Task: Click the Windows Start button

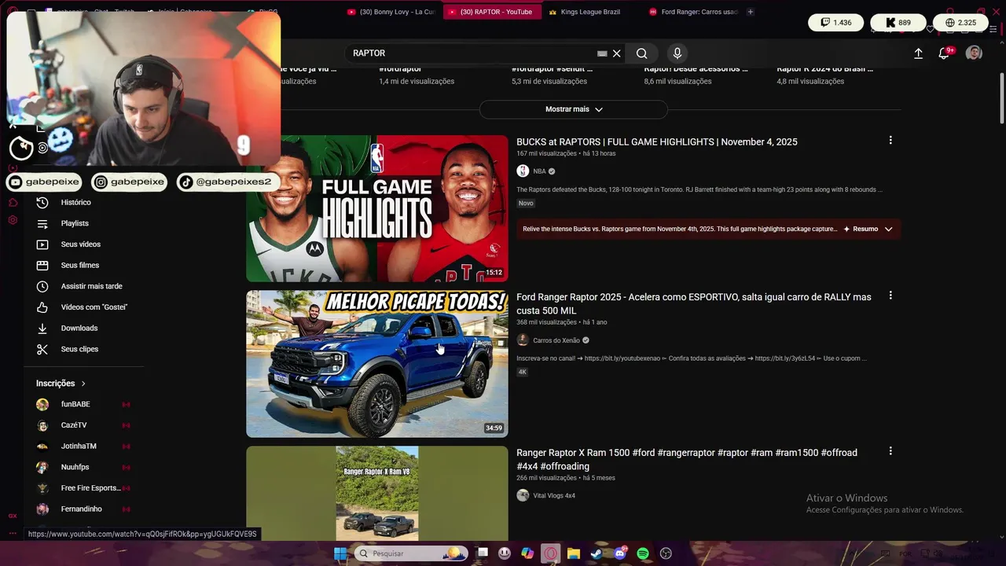Action: pyautogui.click(x=340, y=553)
